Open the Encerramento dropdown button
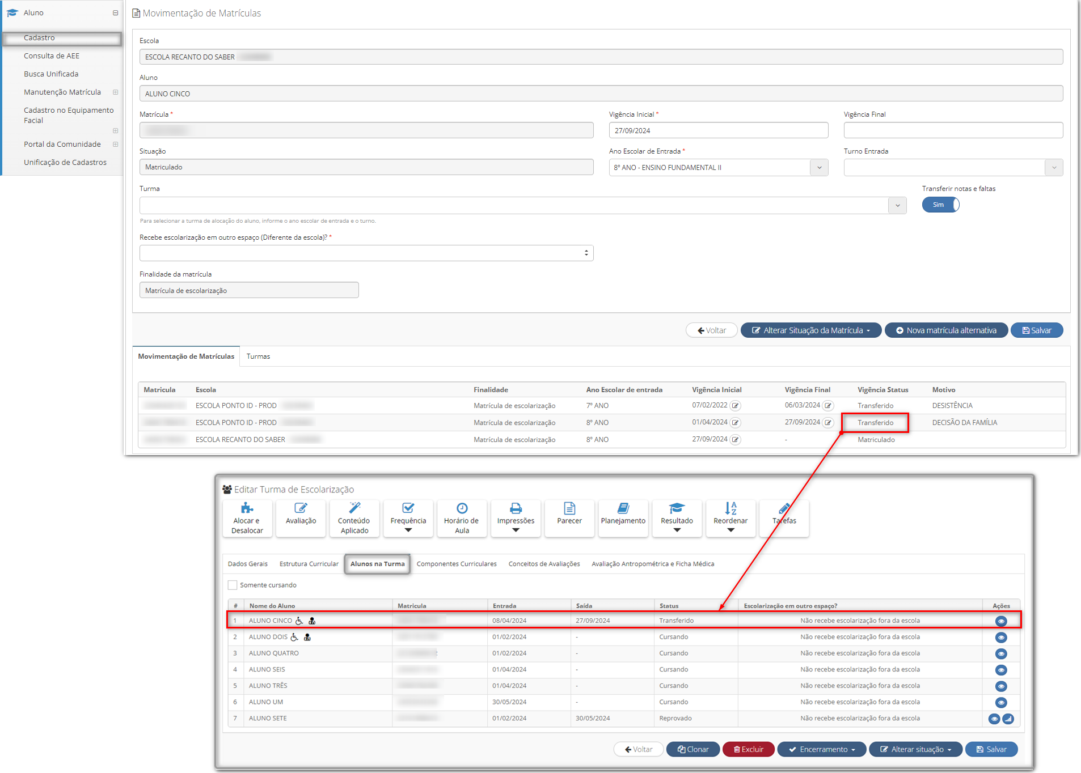Screen dimensions: 1081x773 click(821, 749)
